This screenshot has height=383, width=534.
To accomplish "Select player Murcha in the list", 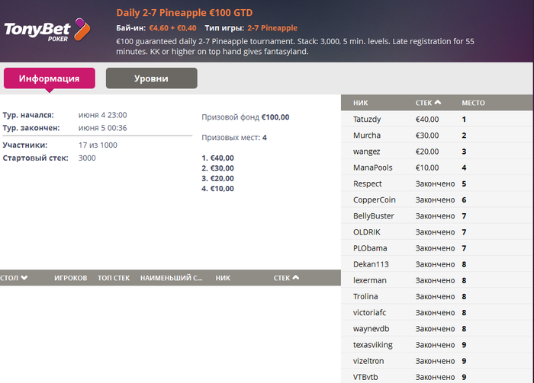I will (x=436, y=136).
